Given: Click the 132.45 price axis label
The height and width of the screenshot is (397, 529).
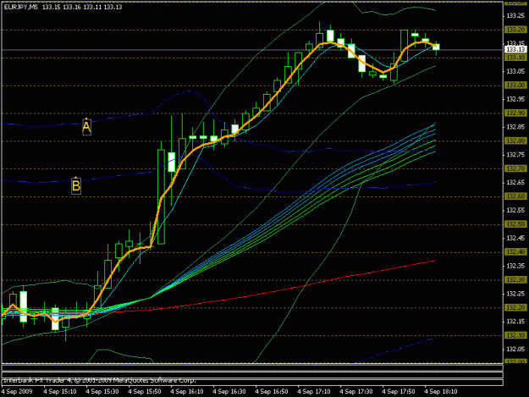Looking at the screenshot, I should click(515, 238).
